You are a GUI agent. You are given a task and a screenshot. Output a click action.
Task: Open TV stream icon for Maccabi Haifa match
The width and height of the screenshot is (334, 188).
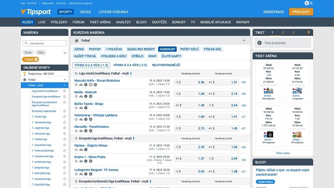(x=91, y=85)
